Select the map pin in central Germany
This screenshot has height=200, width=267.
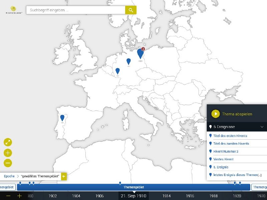(x=128, y=61)
